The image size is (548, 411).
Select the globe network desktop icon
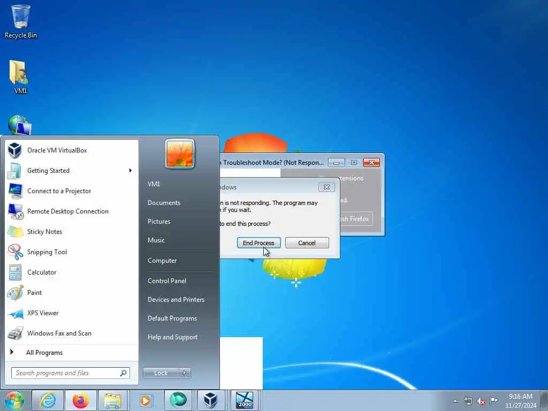click(20, 125)
